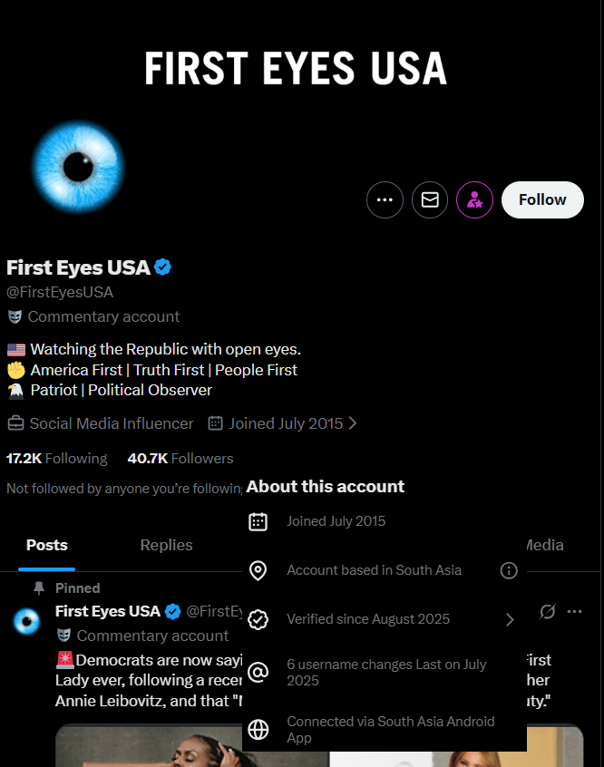
Task: Expand the Joined July 2015 chevron
Action: (x=353, y=423)
